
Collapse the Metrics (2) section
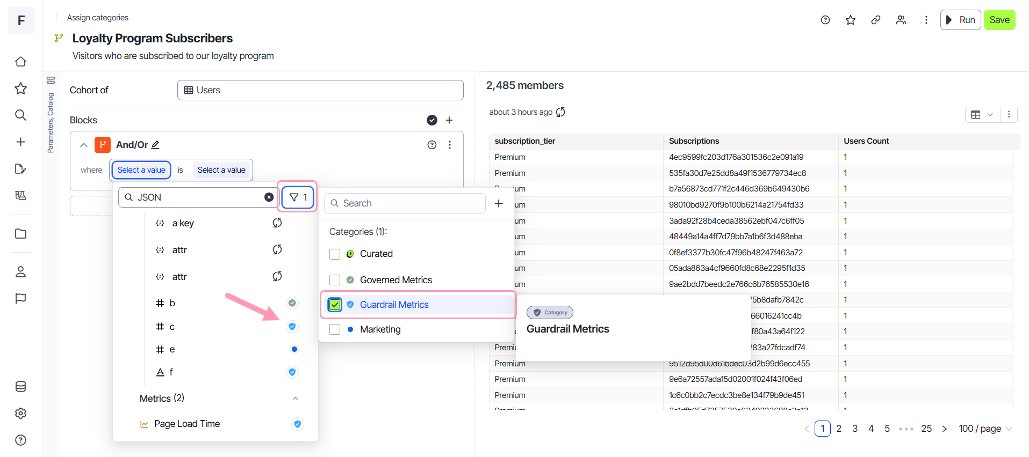click(295, 399)
